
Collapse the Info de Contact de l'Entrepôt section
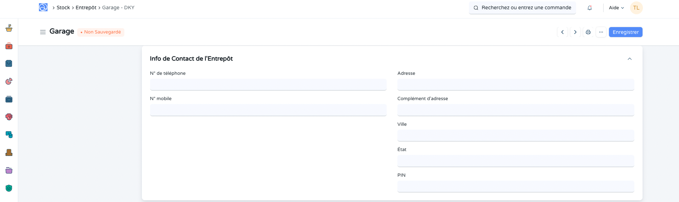coord(630,59)
